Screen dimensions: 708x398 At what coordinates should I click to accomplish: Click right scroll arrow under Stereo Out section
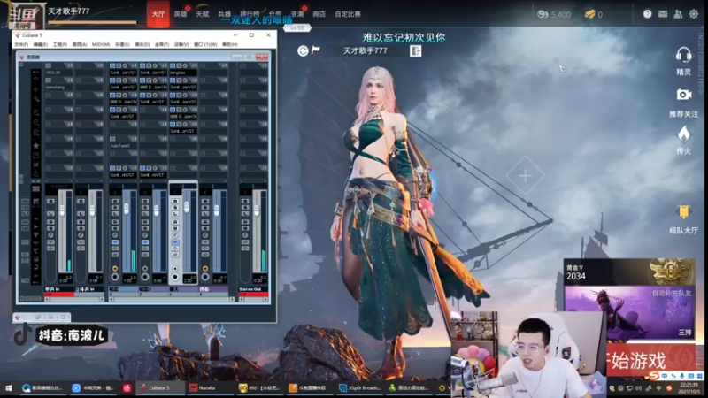265,300
